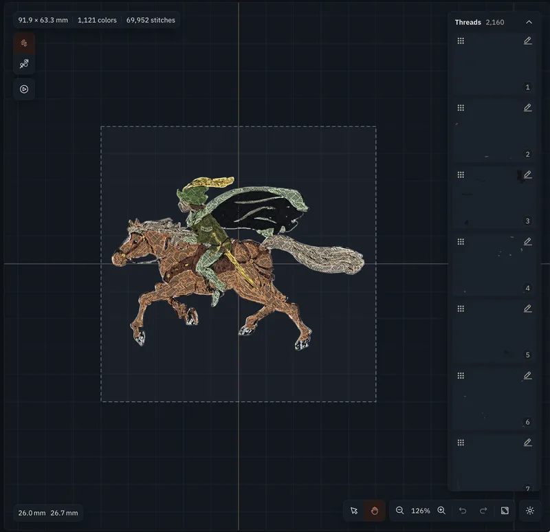Edit thread 2 with pencil icon
The image size is (550, 532).
point(527,108)
